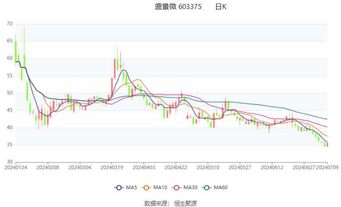
Task: Click x-axis date label 20240124
Action: [16, 167]
